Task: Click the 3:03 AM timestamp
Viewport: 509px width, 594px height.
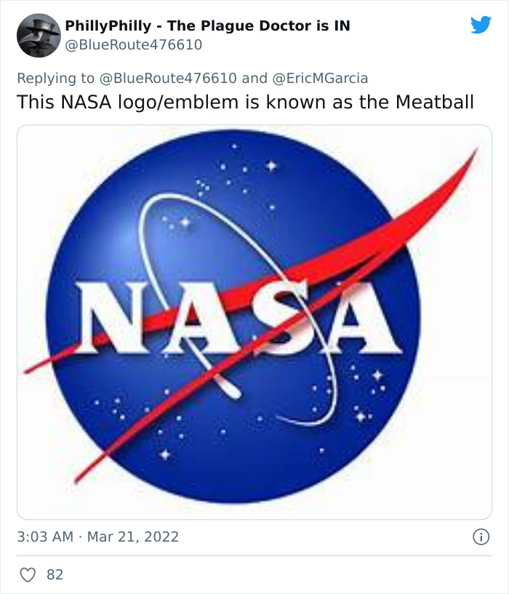Action: [45, 537]
